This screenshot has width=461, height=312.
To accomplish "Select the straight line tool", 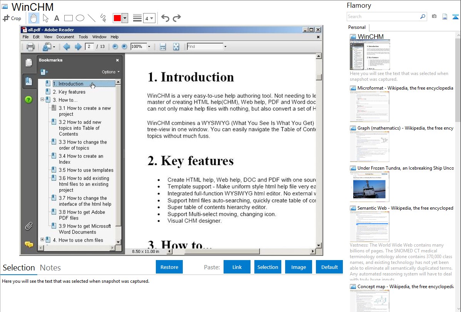I will tap(91, 18).
